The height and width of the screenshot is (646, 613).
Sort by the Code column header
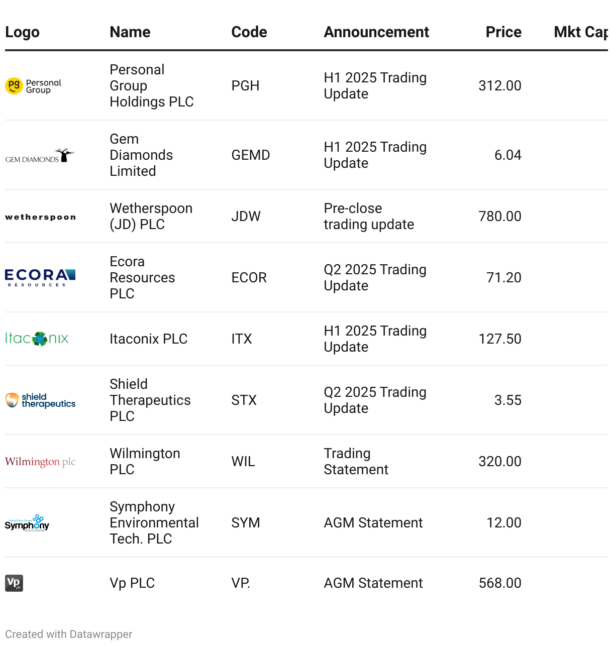tap(249, 32)
